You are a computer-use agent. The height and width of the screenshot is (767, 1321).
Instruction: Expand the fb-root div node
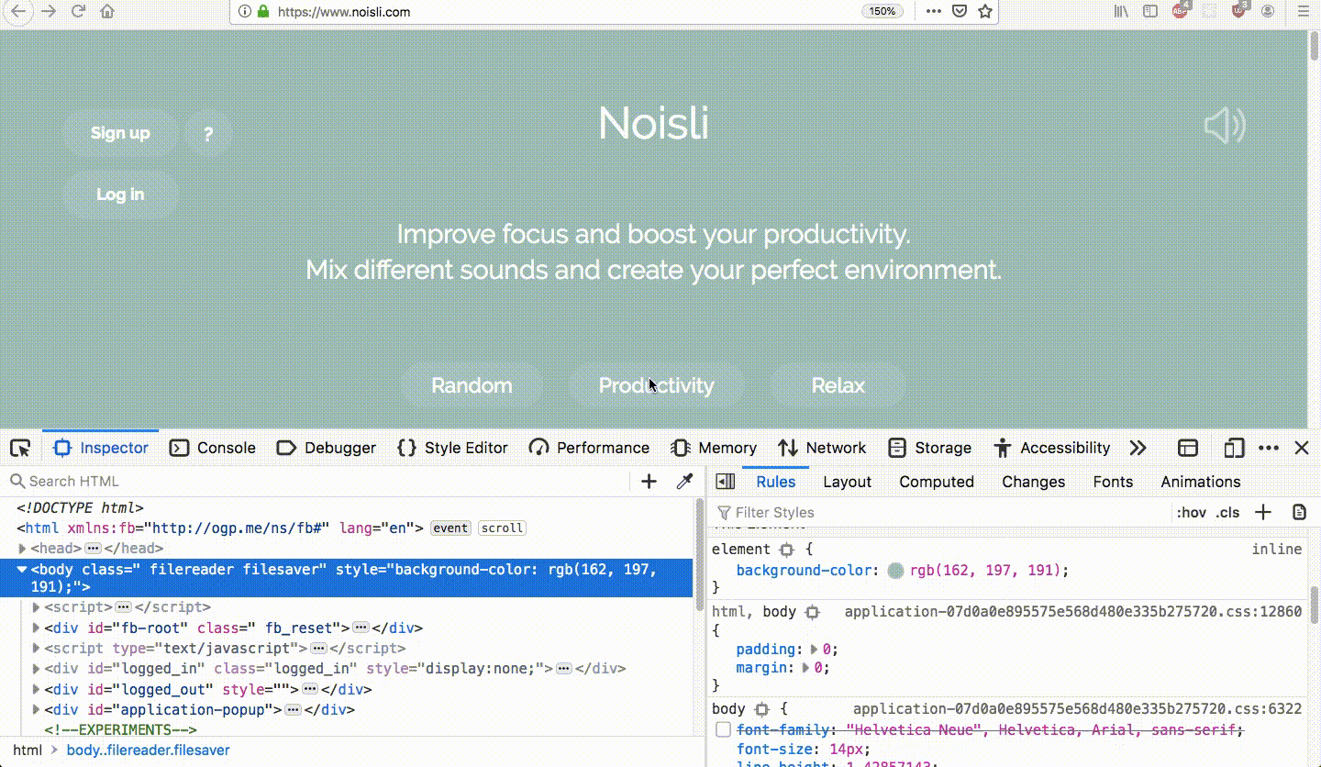37,628
